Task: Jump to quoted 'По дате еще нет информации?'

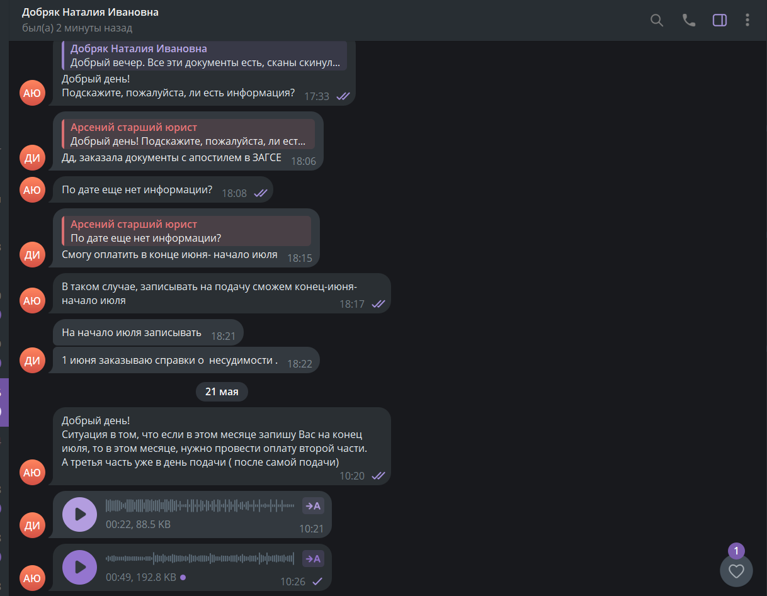Action: pyautogui.click(x=186, y=231)
